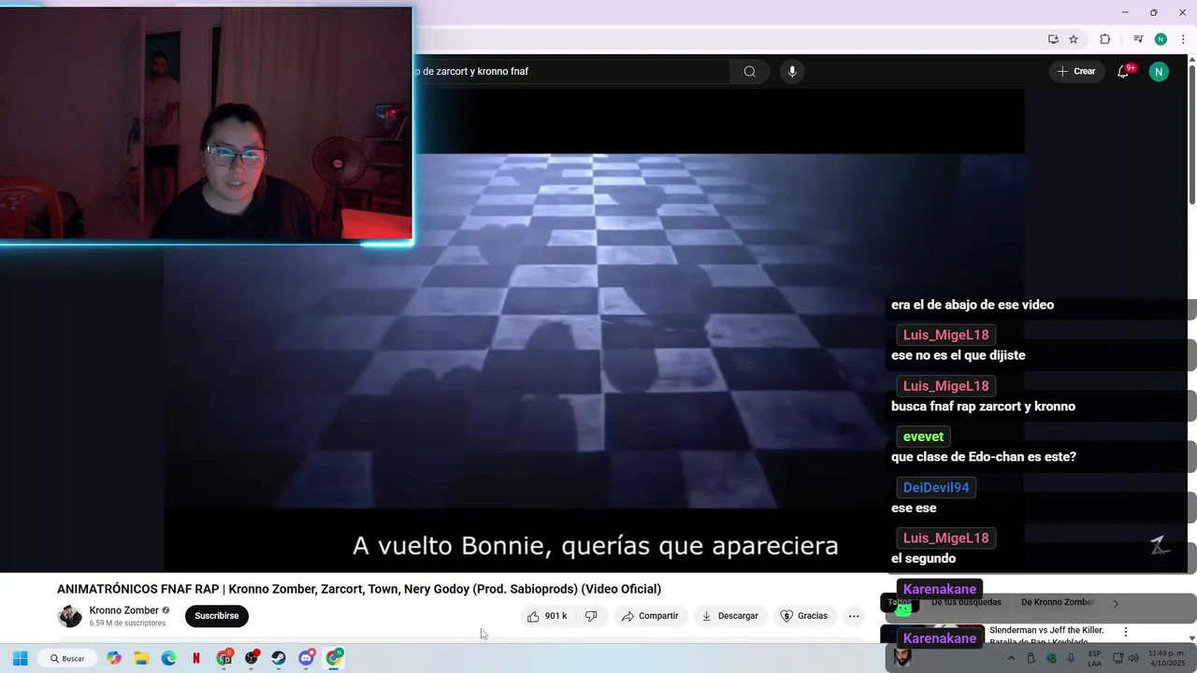Viewport: 1197px width, 673px height.
Task: Open OBS Studio from the taskbar
Action: 252,658
